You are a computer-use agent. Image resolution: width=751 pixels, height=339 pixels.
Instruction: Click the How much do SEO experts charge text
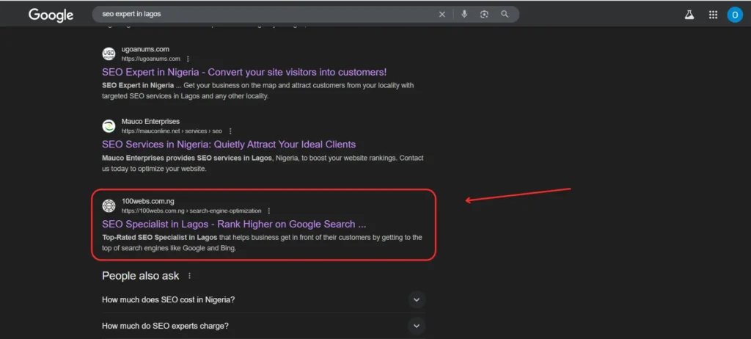coord(165,326)
